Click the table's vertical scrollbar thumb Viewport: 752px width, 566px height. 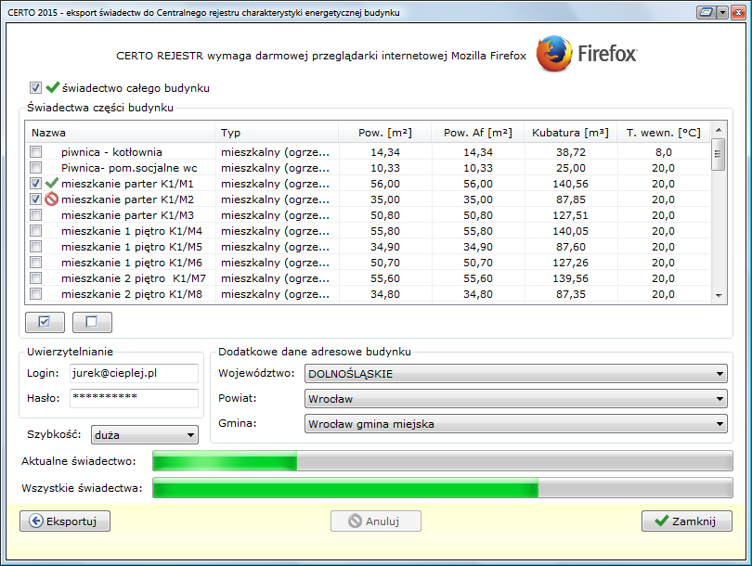(x=718, y=154)
